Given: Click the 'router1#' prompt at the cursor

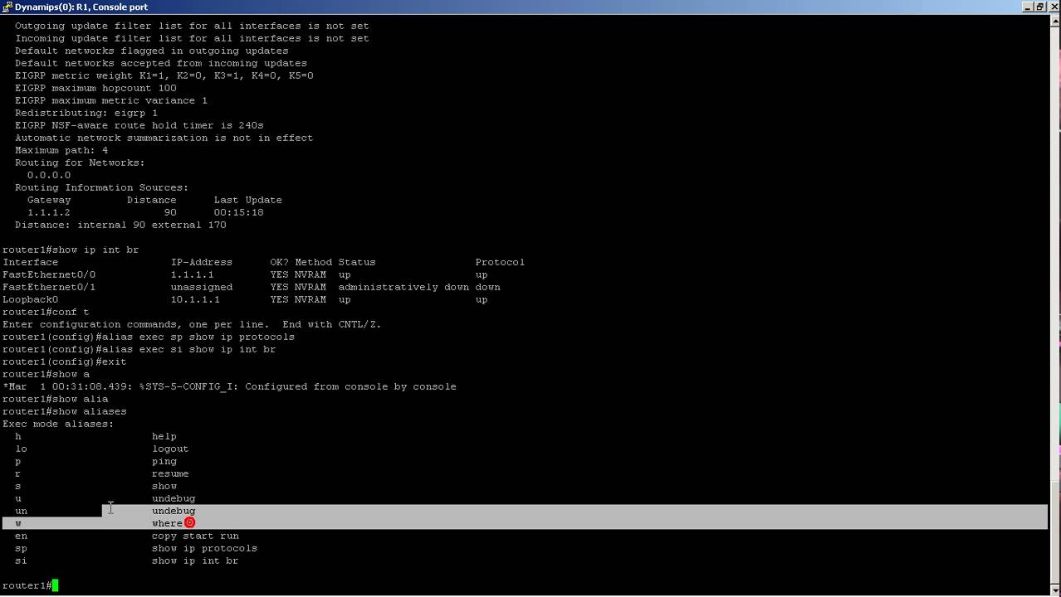Looking at the screenshot, I should pyautogui.click(x=27, y=585).
